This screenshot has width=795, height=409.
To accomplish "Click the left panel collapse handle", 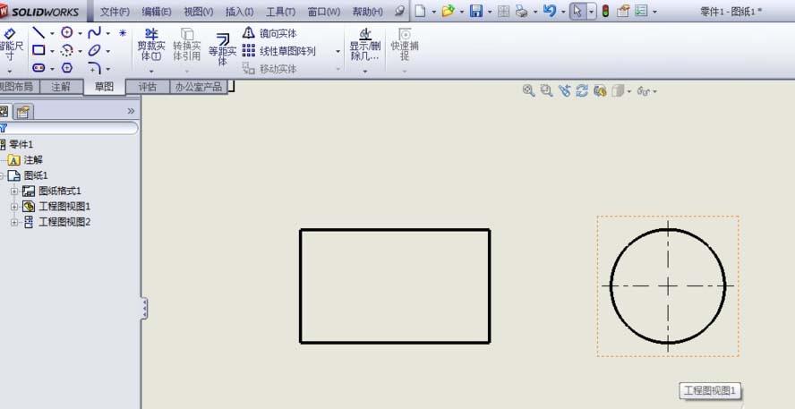I will (x=144, y=308).
